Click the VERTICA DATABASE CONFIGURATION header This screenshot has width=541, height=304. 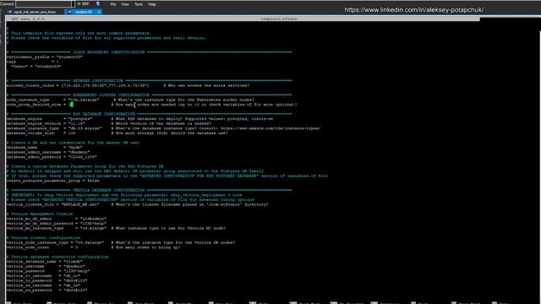coord(109,190)
